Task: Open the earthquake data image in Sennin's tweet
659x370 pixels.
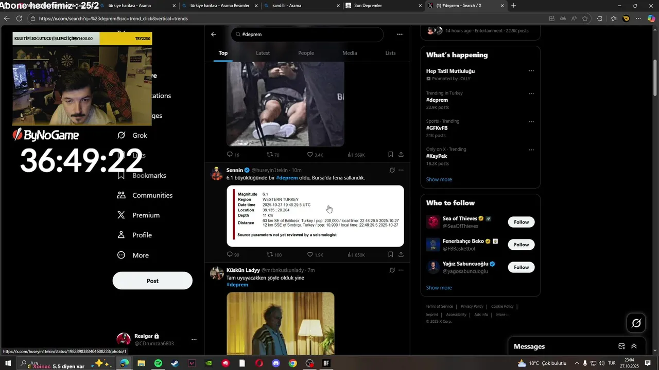Action: coord(315,216)
